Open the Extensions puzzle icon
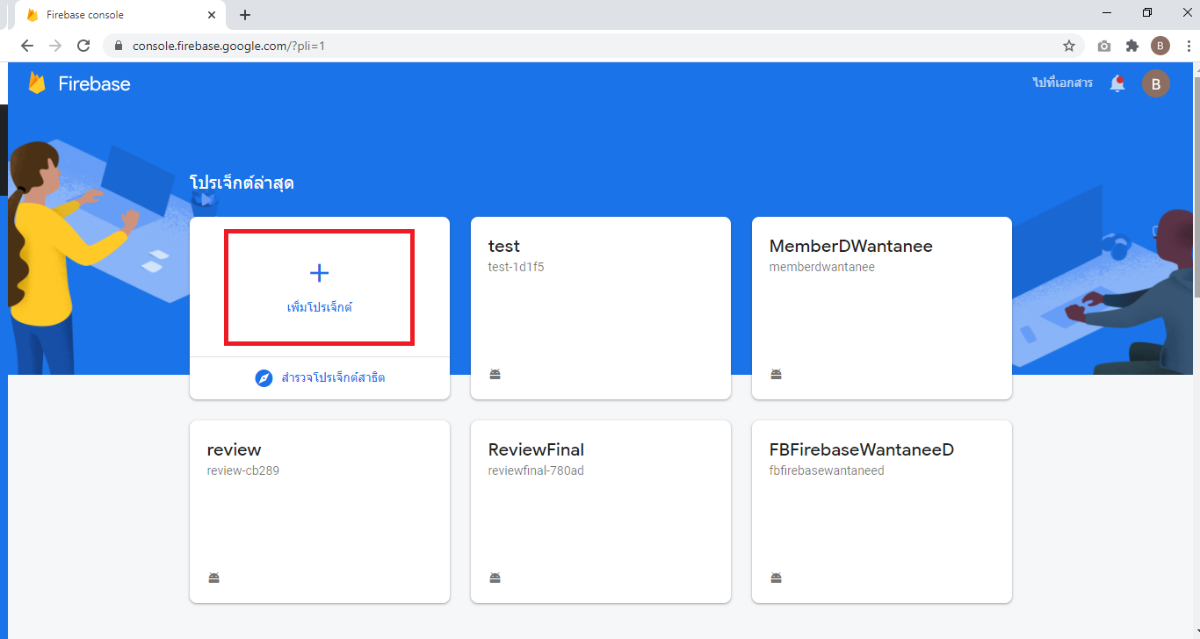The width and height of the screenshot is (1200, 639). (1132, 46)
